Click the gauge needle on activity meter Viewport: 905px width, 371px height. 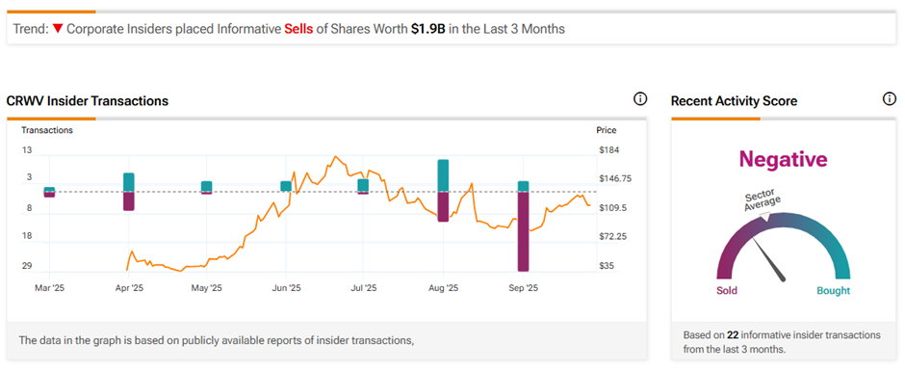[x=770, y=260]
